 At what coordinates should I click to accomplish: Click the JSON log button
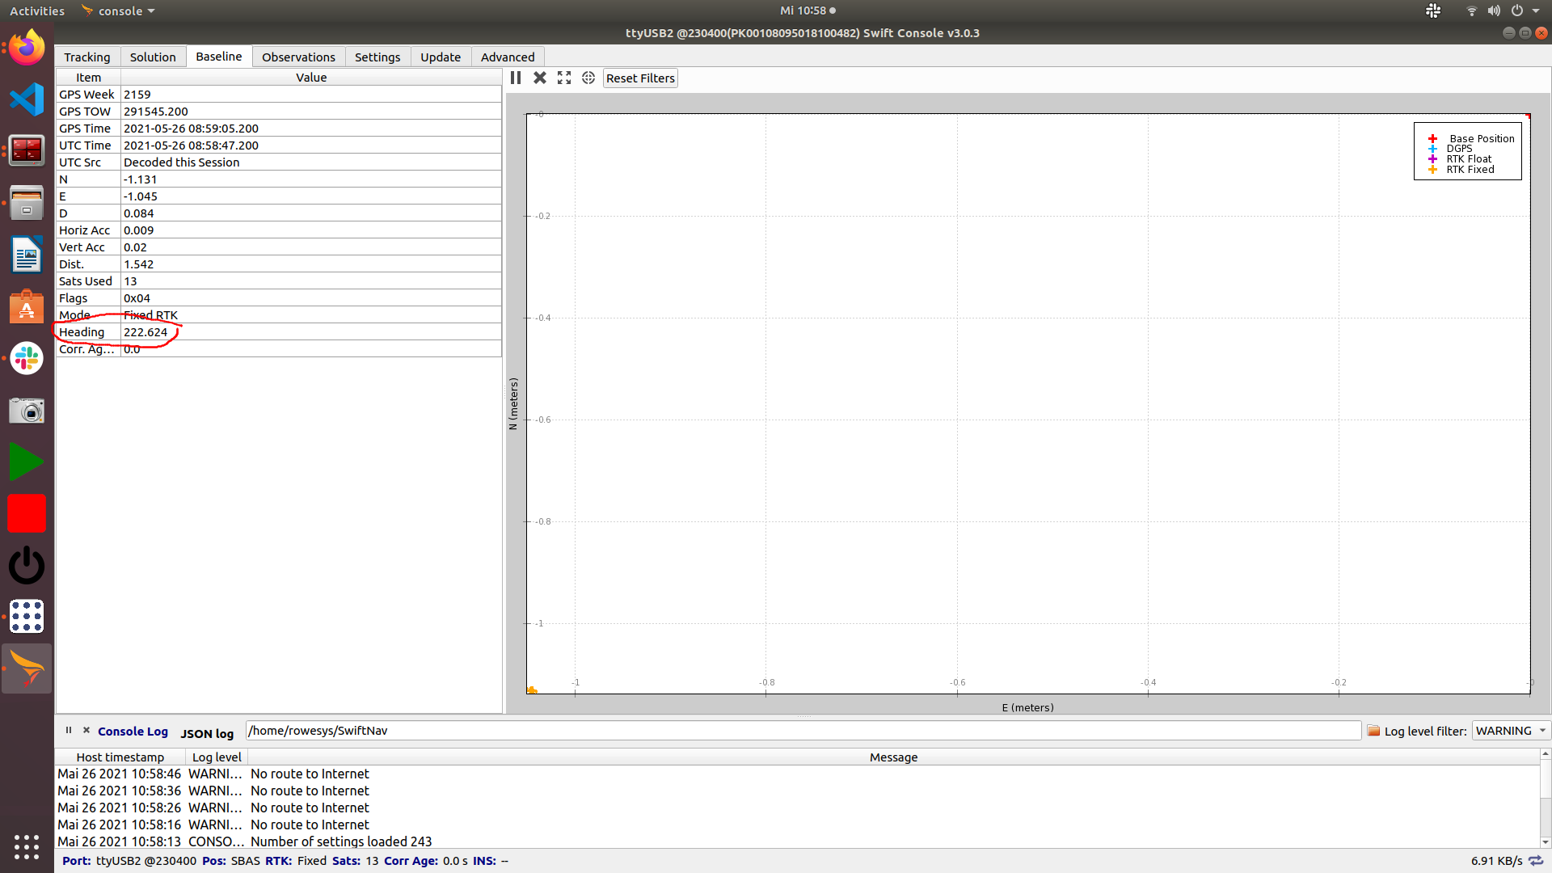207,732
